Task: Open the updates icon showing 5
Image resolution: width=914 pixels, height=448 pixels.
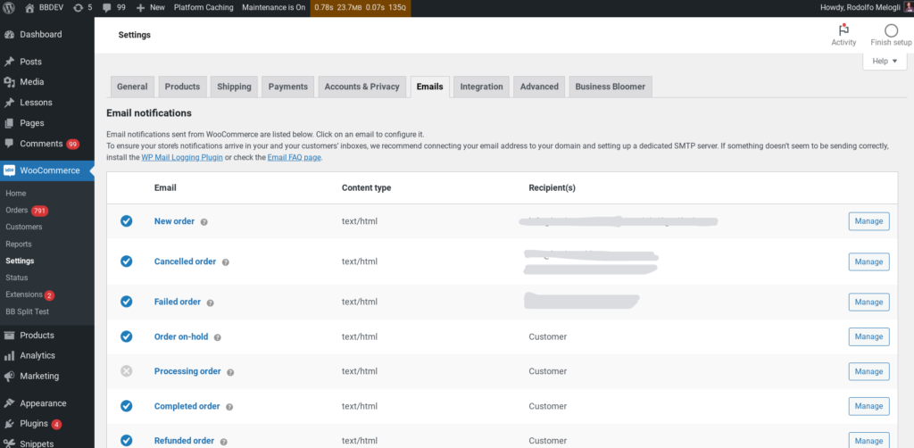Action: (x=79, y=8)
